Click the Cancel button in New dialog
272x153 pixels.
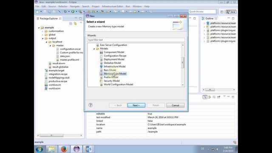coord(176,105)
